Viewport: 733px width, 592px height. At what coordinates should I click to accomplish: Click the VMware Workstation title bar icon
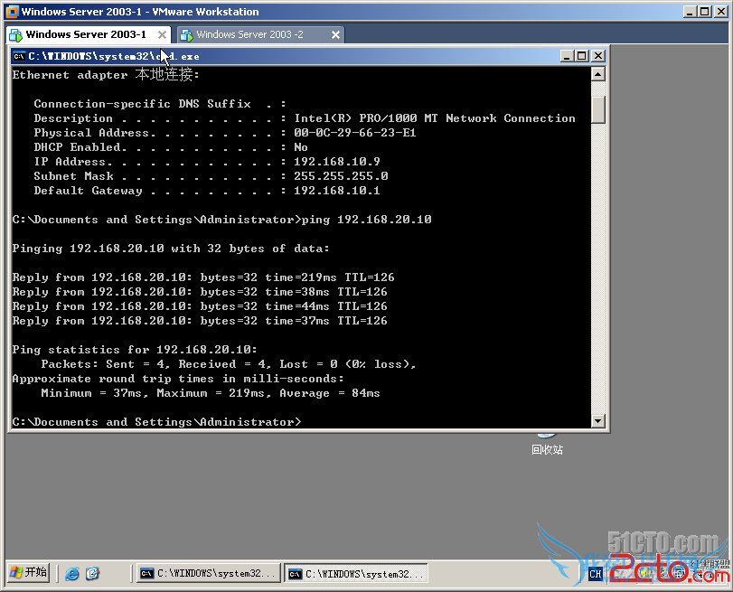pyautogui.click(x=12, y=11)
